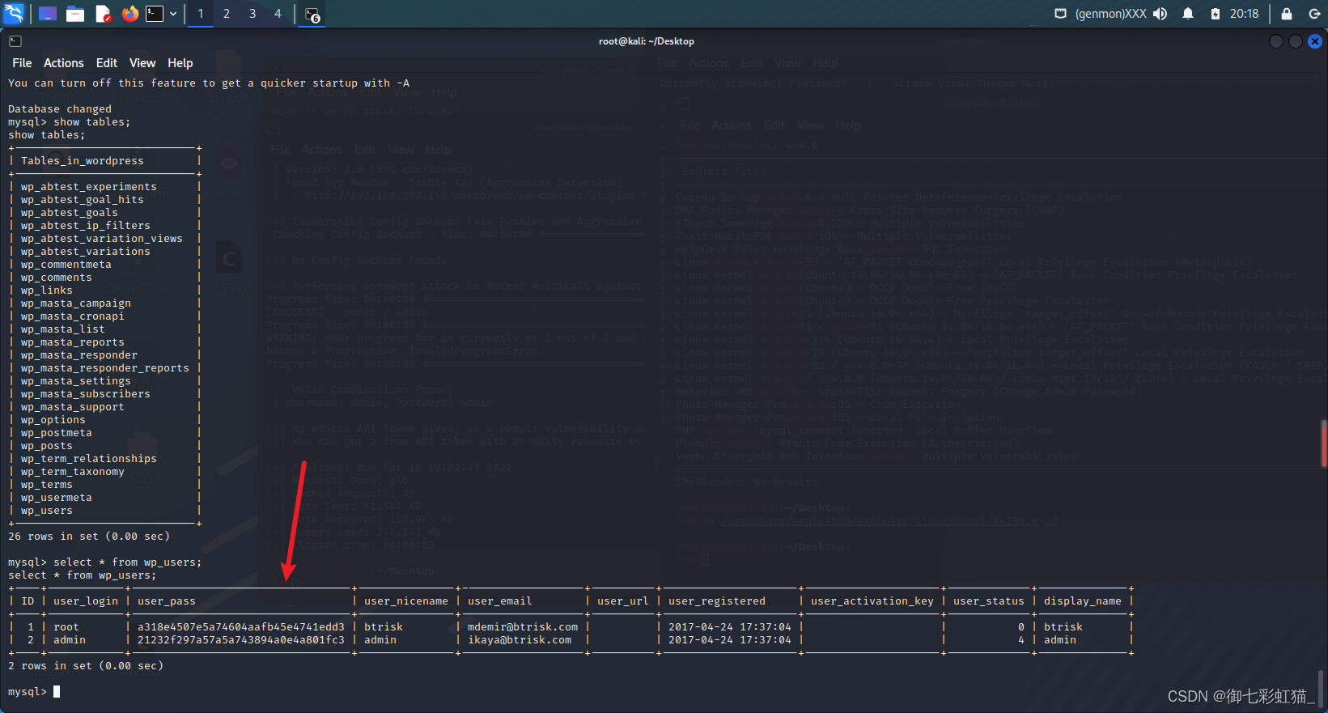Screen dimensions: 1328x713
Task: Click the ikaya@btrisk.com email cell
Action: pos(520,640)
